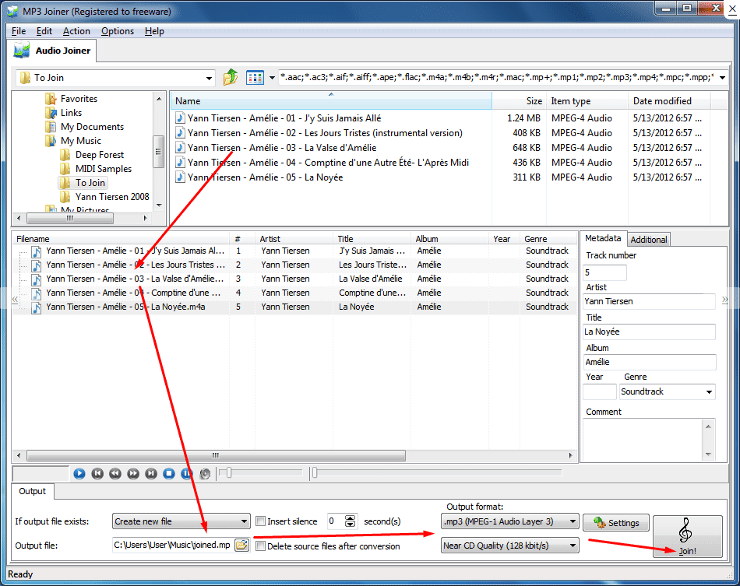The width and height of the screenshot is (740, 586).
Task: Open 'If output file exists' dropdown
Action: [x=181, y=521]
